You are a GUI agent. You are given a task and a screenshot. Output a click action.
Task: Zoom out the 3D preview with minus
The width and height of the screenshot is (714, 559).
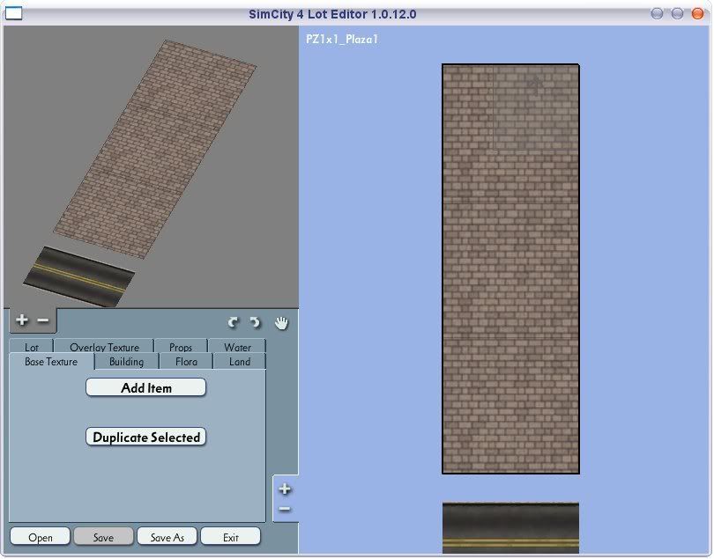[43, 321]
